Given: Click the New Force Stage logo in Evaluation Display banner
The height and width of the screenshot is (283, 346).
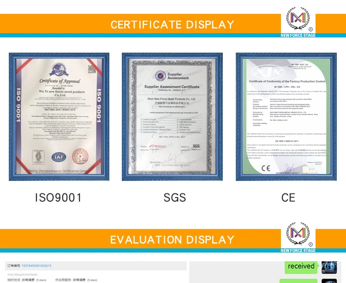Looking at the screenshot, I should pos(298,234).
